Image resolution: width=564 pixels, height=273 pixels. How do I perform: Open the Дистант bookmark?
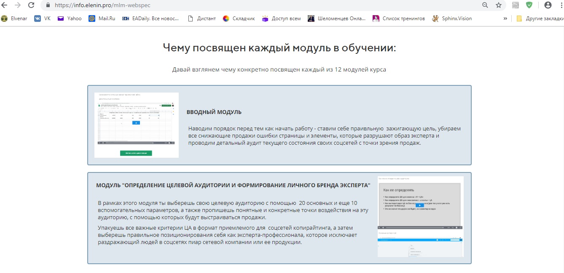[201, 19]
